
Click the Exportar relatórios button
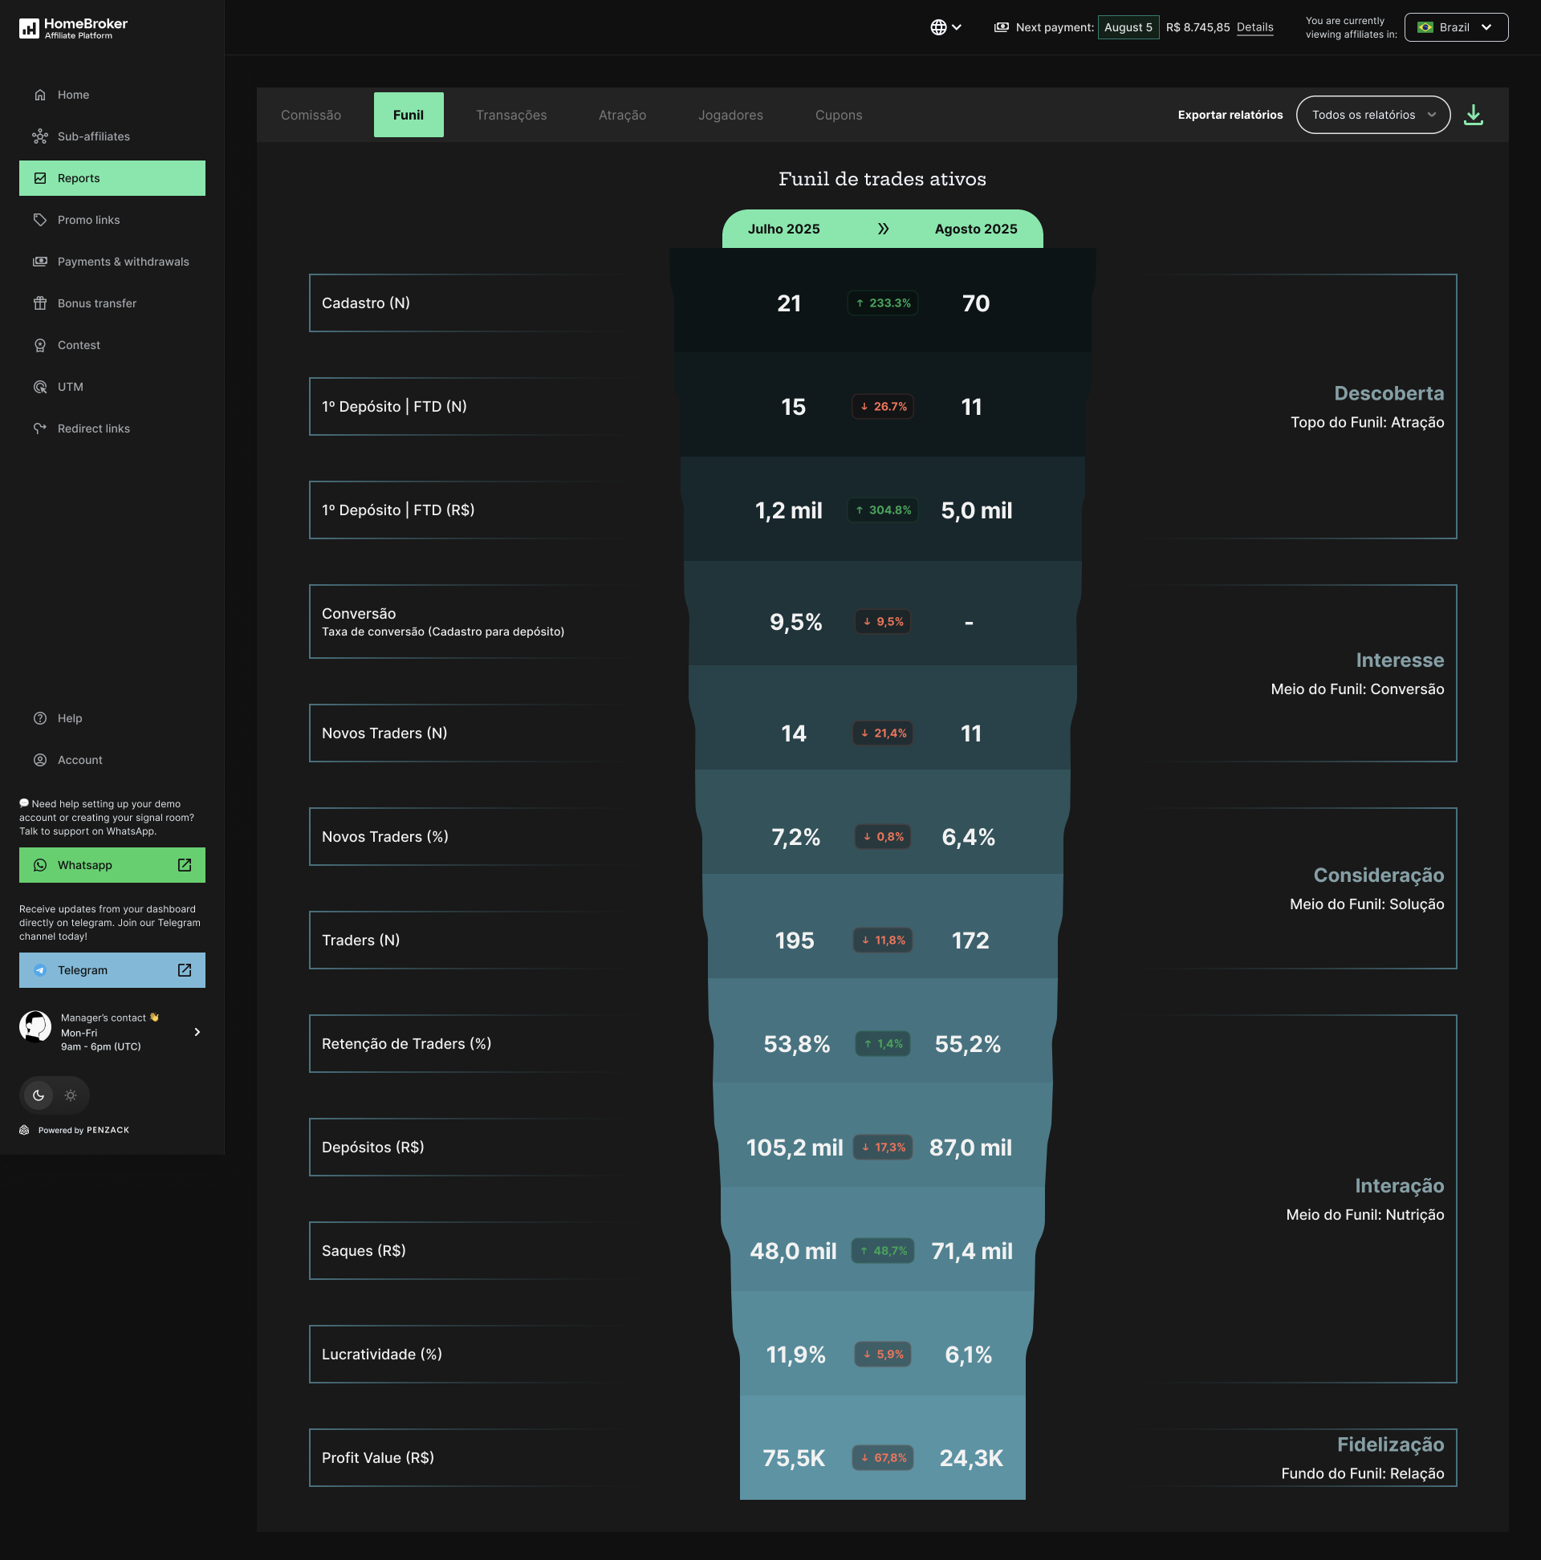1230,114
